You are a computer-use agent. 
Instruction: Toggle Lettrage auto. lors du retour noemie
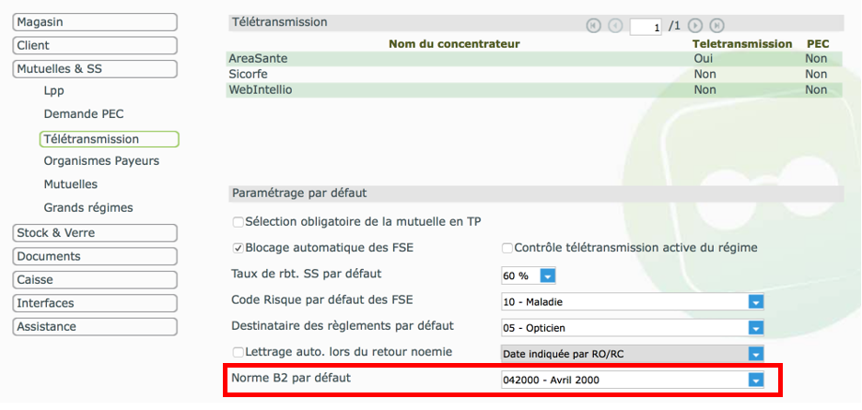[x=238, y=352]
